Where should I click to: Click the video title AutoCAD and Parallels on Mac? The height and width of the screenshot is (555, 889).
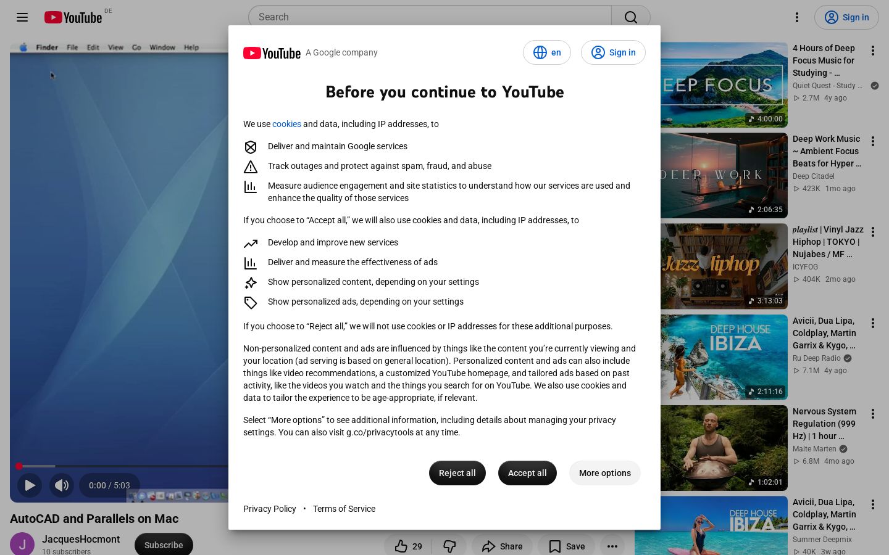tap(94, 519)
